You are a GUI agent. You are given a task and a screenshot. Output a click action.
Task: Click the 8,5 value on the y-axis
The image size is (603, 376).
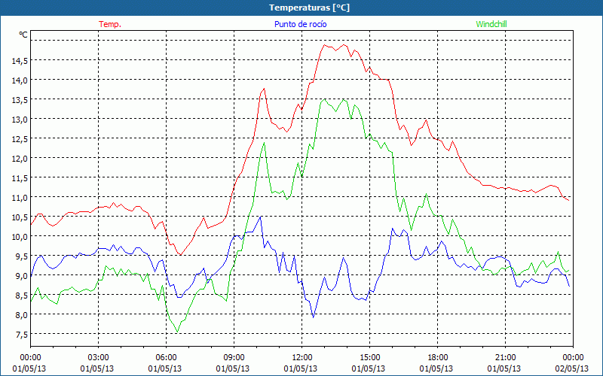point(21,295)
